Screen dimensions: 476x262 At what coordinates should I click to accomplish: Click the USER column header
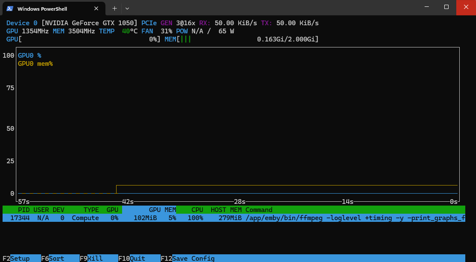41,209
